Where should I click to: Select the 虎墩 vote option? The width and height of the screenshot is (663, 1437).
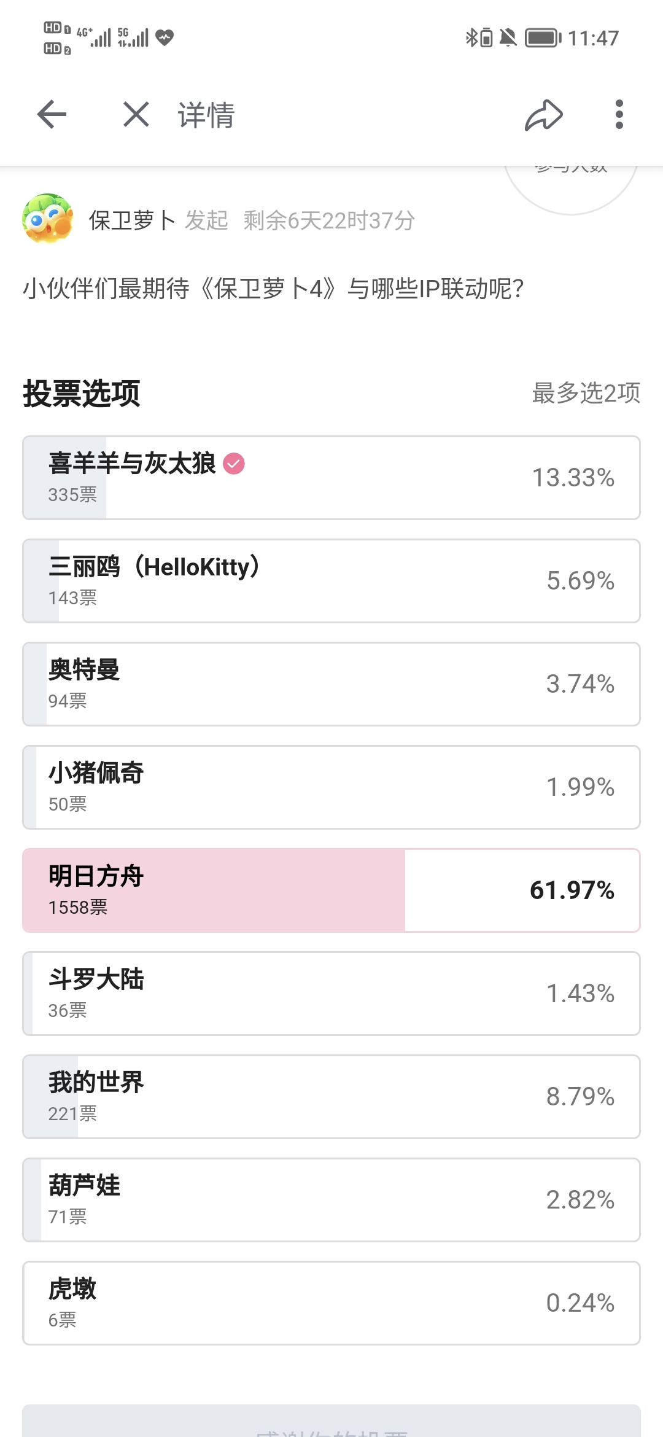click(x=331, y=1303)
